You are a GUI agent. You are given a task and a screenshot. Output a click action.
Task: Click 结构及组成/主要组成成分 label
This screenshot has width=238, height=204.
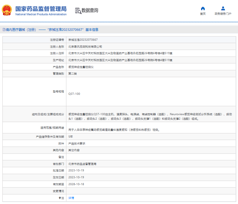point(48,114)
